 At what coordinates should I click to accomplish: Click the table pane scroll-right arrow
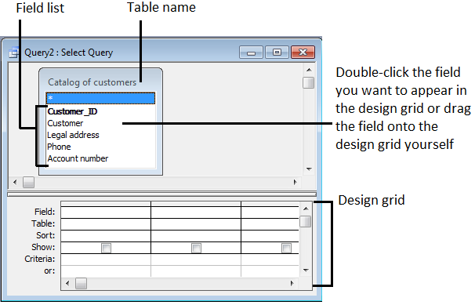[296, 183]
